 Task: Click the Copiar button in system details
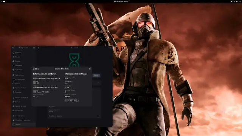click(36, 69)
